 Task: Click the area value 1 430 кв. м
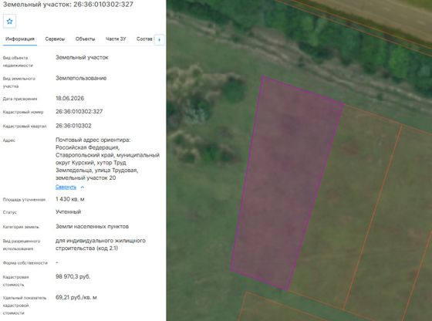click(70, 199)
